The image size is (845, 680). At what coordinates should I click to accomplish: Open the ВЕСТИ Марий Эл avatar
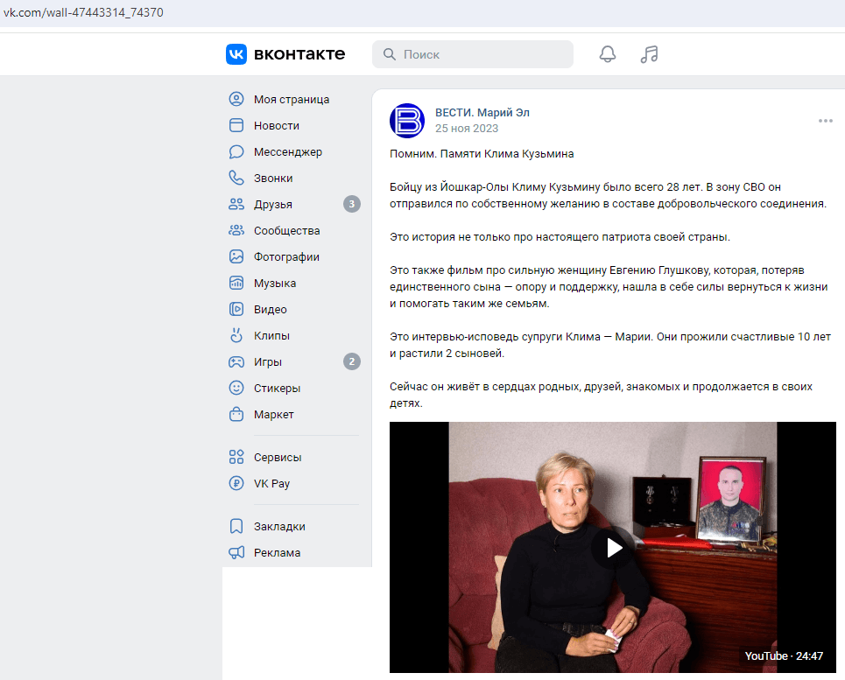pyautogui.click(x=407, y=121)
